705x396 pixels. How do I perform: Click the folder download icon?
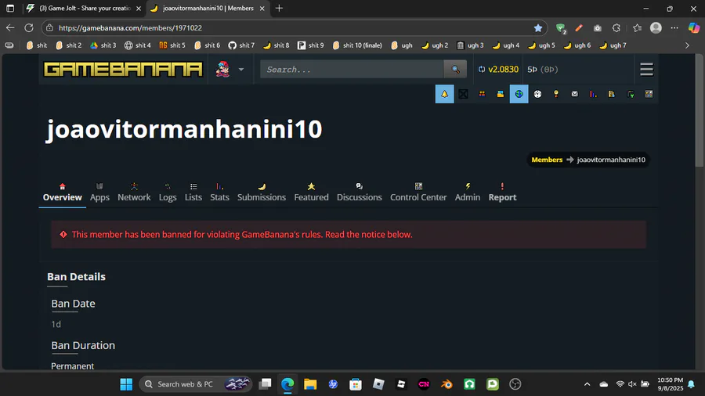pos(612,94)
